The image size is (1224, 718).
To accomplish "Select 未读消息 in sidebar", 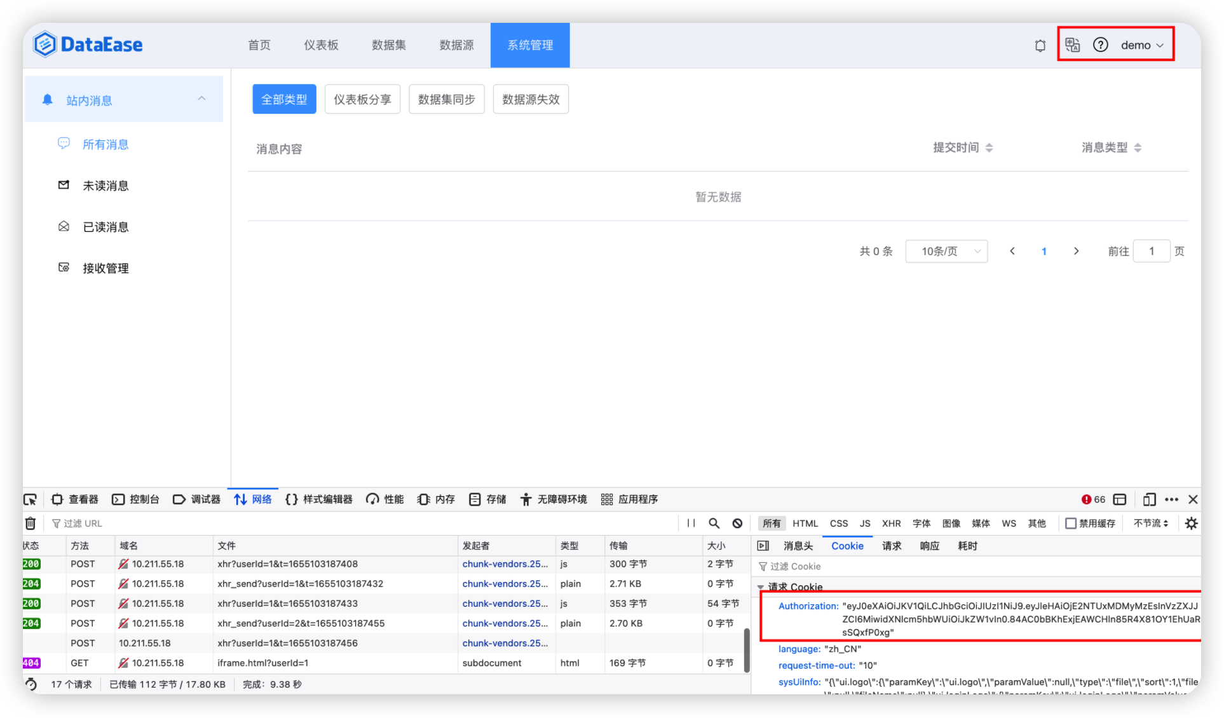I will point(105,186).
